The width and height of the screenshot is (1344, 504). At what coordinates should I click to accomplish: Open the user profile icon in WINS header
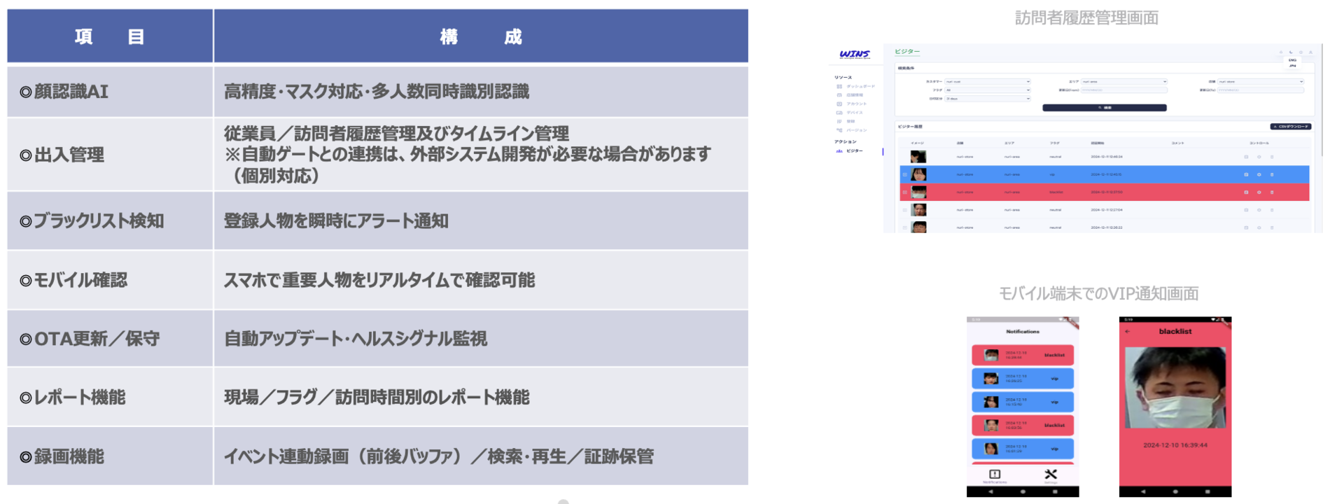pos(1311,52)
